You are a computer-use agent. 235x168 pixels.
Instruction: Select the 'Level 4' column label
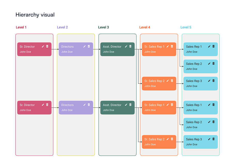(x=145, y=27)
